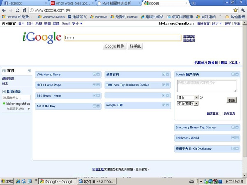Open the Windows Media bookmark

click(x=51, y=17)
